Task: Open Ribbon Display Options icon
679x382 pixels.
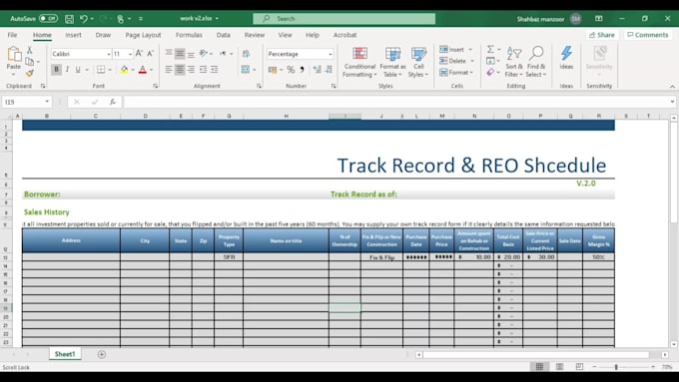Action: [x=598, y=19]
